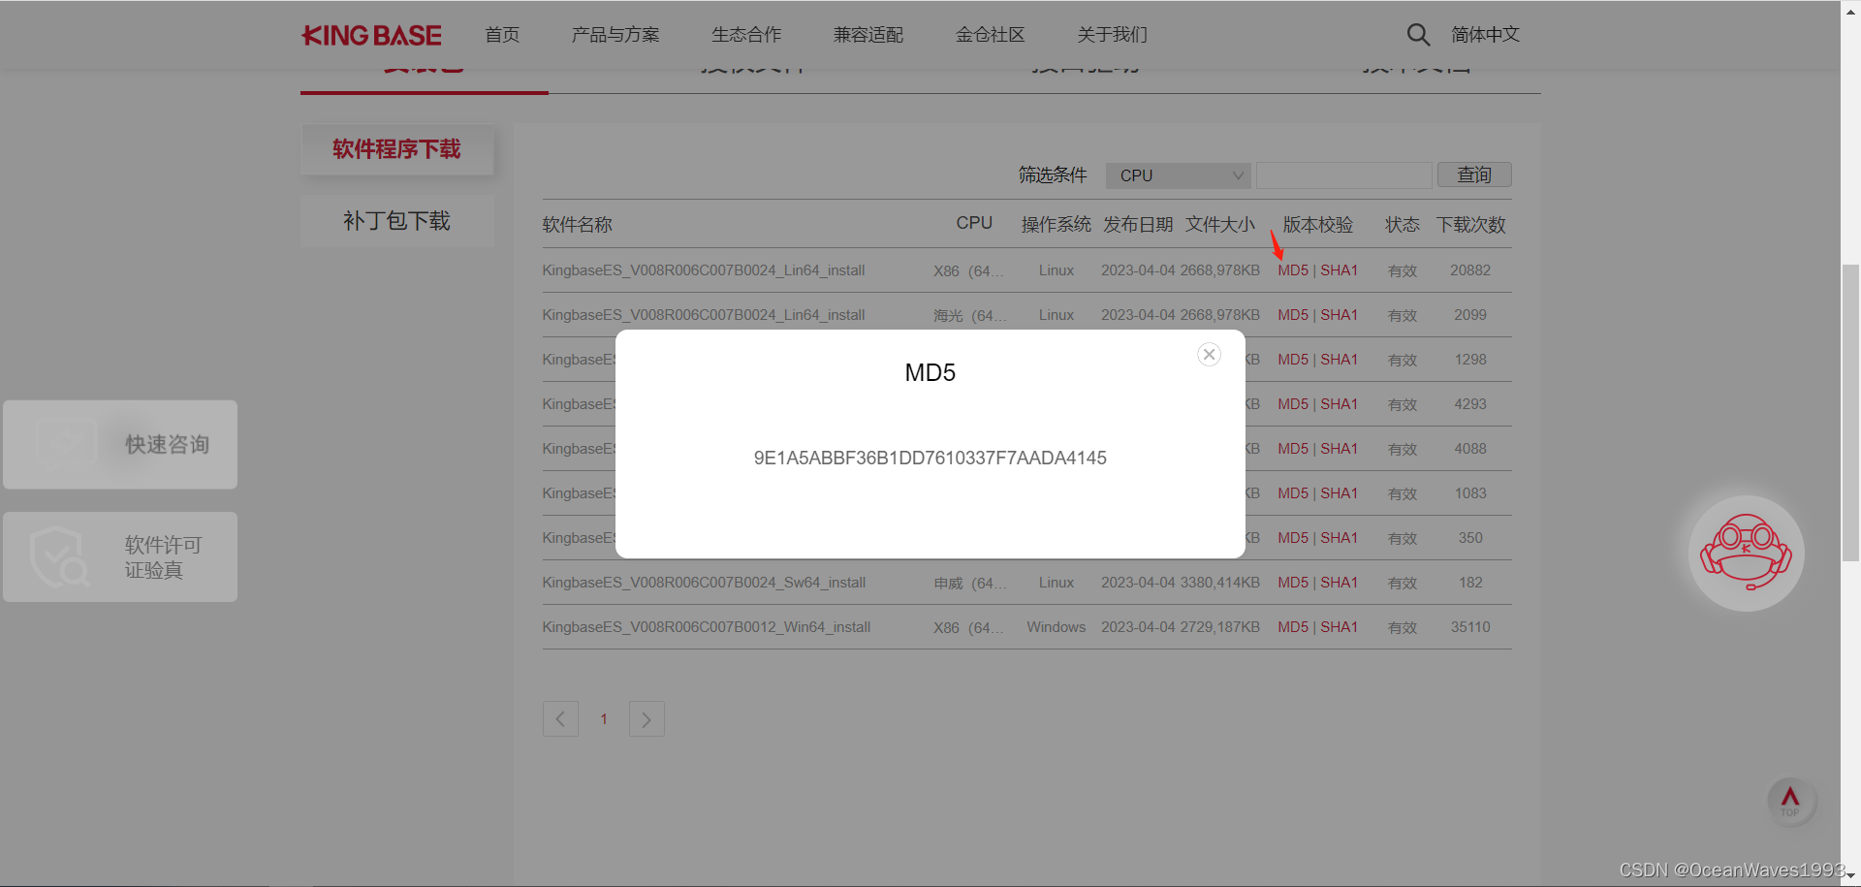Open 关于我们 menu
This screenshot has height=887, width=1861.
pos(1112,35)
